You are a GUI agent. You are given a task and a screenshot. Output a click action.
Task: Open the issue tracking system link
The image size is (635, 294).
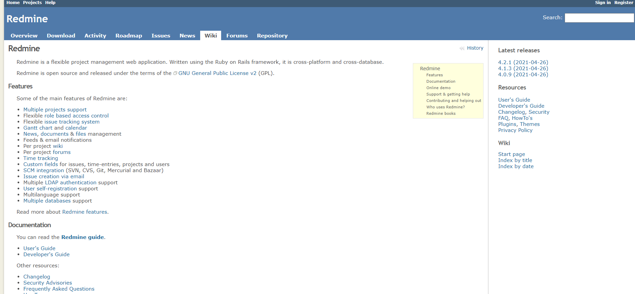(x=72, y=122)
